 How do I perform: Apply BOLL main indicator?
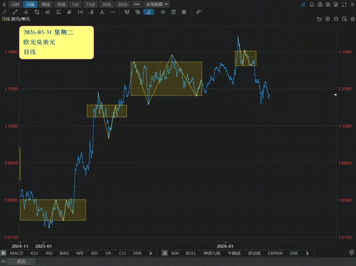(191, 253)
